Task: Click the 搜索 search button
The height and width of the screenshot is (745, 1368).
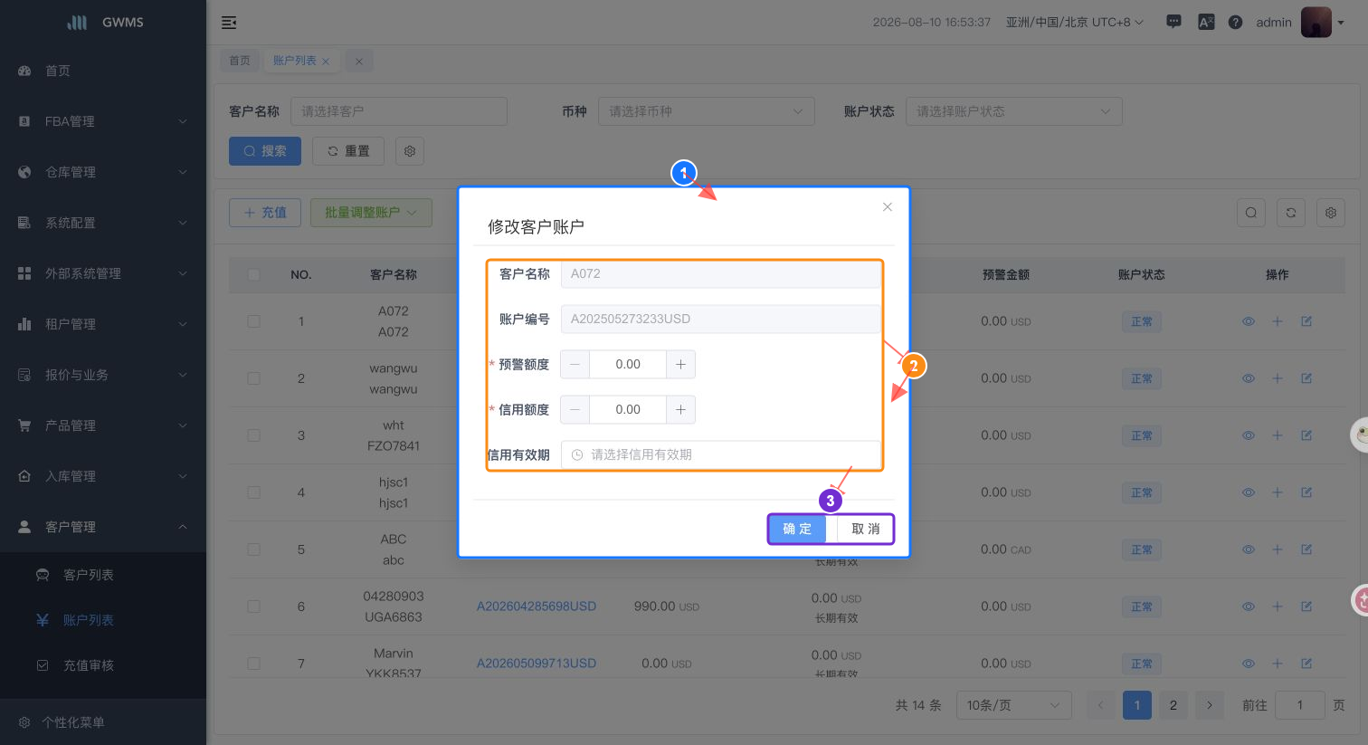Action: click(265, 151)
